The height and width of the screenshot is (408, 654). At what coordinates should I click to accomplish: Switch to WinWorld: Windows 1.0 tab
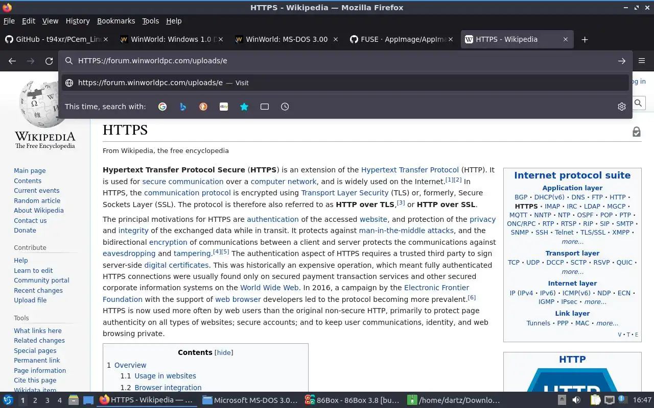click(x=172, y=39)
